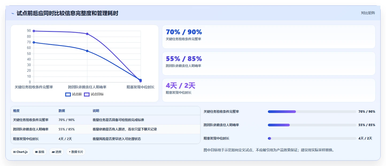Screen dimensions: 386x166
Task: Click the title 试点前后应同时比较信息完整度和管理耗时
Action: tap(67, 13)
